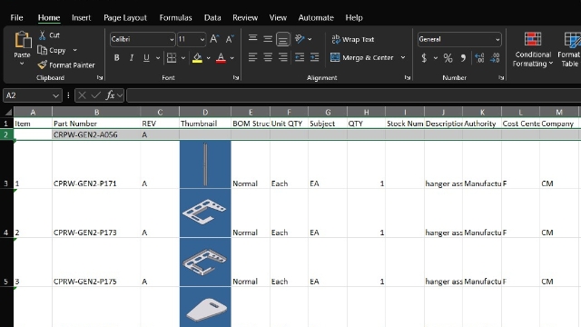The image size is (581, 327).
Task: Open Font settings dialog launcher
Action: [x=236, y=77]
